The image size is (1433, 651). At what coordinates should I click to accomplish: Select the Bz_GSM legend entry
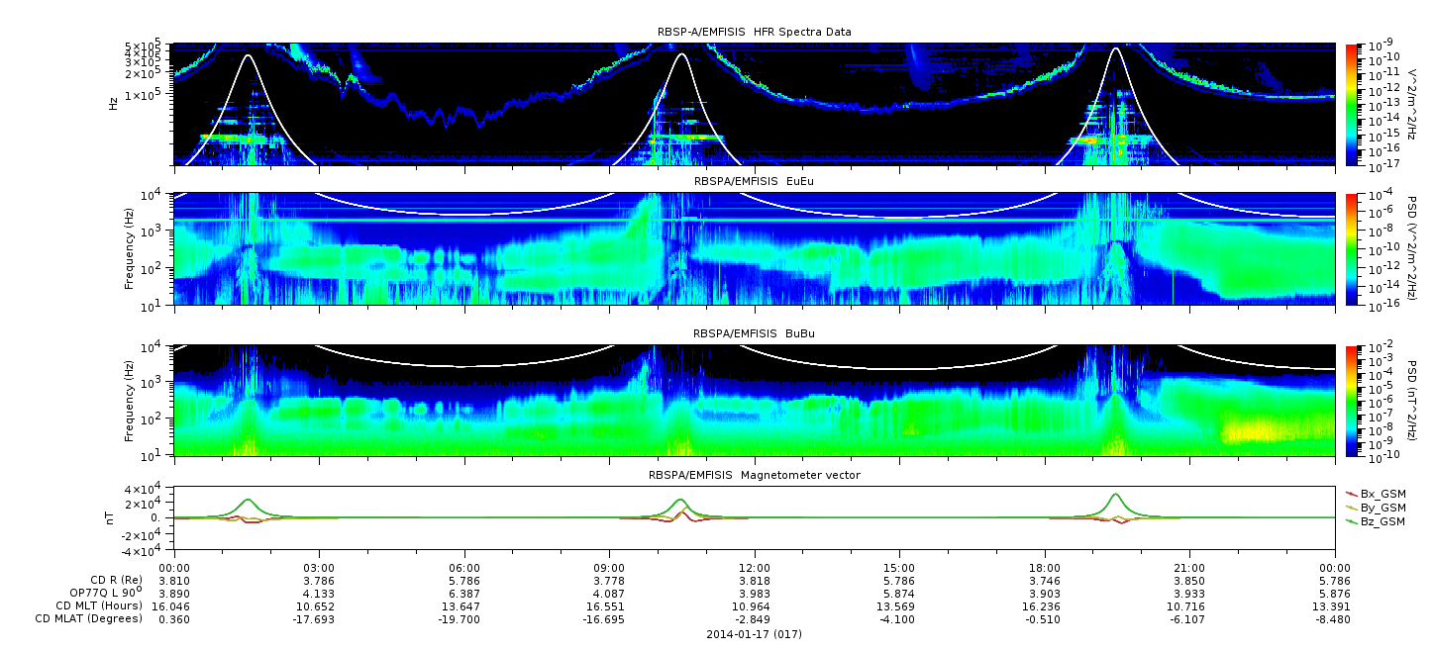pos(1376,521)
